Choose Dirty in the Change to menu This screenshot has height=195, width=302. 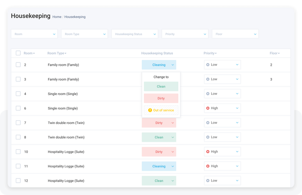pyautogui.click(x=161, y=98)
